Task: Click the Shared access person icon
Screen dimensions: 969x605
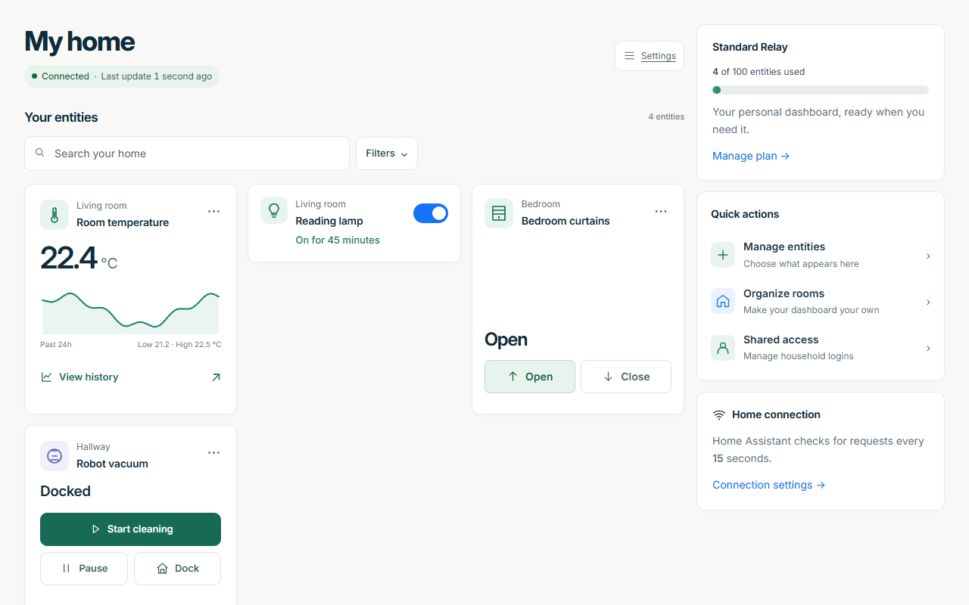Action: (x=723, y=348)
